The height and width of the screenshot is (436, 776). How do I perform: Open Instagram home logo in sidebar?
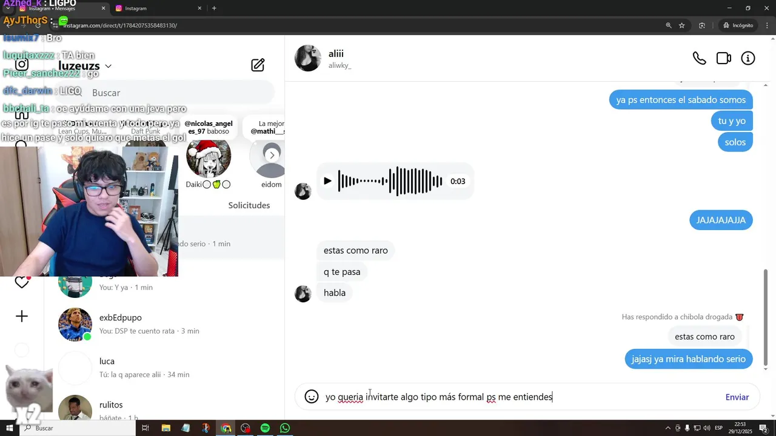[x=22, y=64]
